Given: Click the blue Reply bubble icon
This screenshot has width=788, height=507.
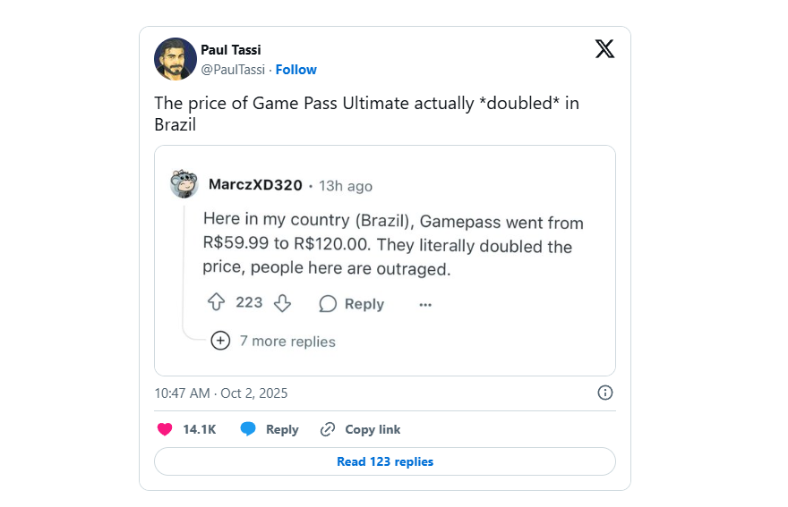Looking at the screenshot, I should point(248,429).
